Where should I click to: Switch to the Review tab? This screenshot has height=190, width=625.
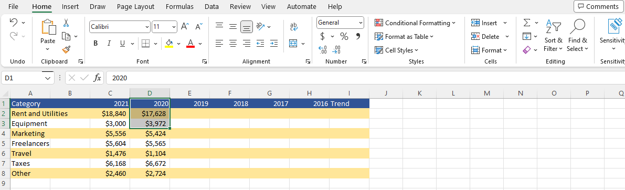240,6
